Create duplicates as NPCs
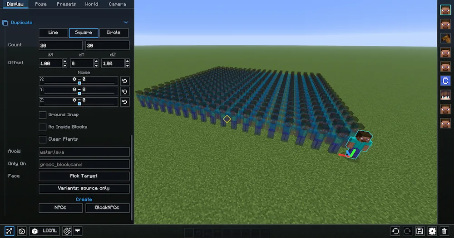This screenshot has width=454, height=238. click(60, 208)
